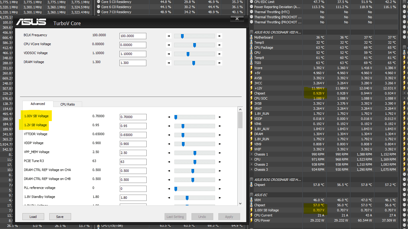
Task: Click the DRAM Voltage input field
Action: tap(133, 63)
